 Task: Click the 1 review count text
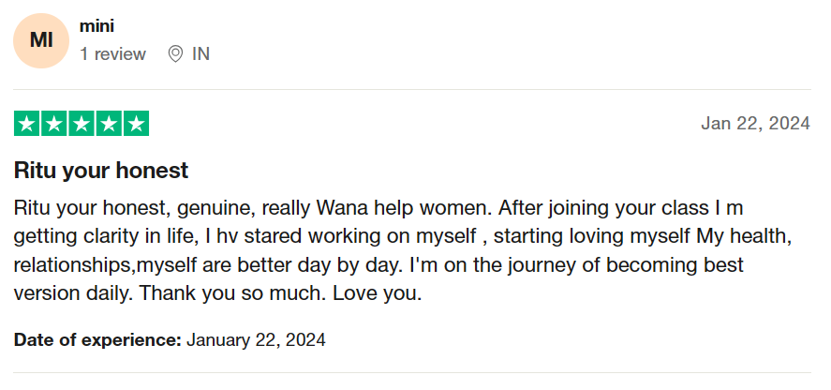coord(112,53)
